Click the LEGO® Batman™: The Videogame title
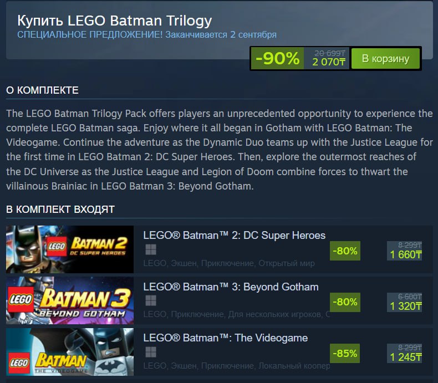This screenshot has width=438, height=383. pyautogui.click(x=225, y=338)
